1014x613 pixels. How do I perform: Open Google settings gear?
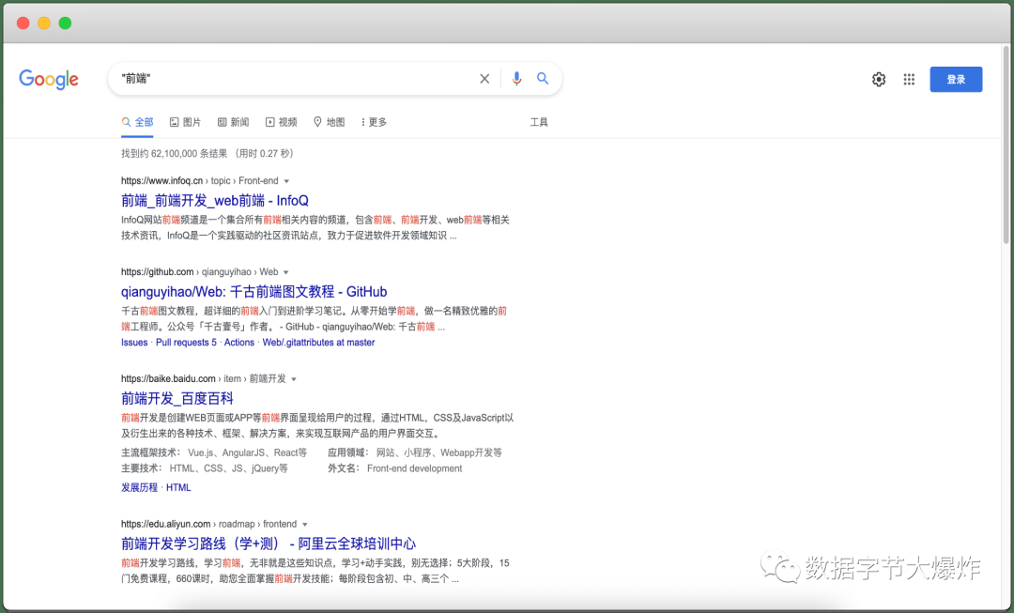coord(878,79)
